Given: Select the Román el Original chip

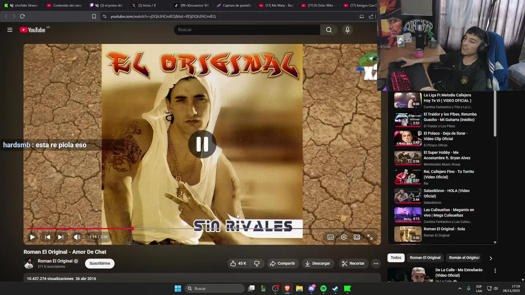Looking at the screenshot, I should click(x=464, y=258).
